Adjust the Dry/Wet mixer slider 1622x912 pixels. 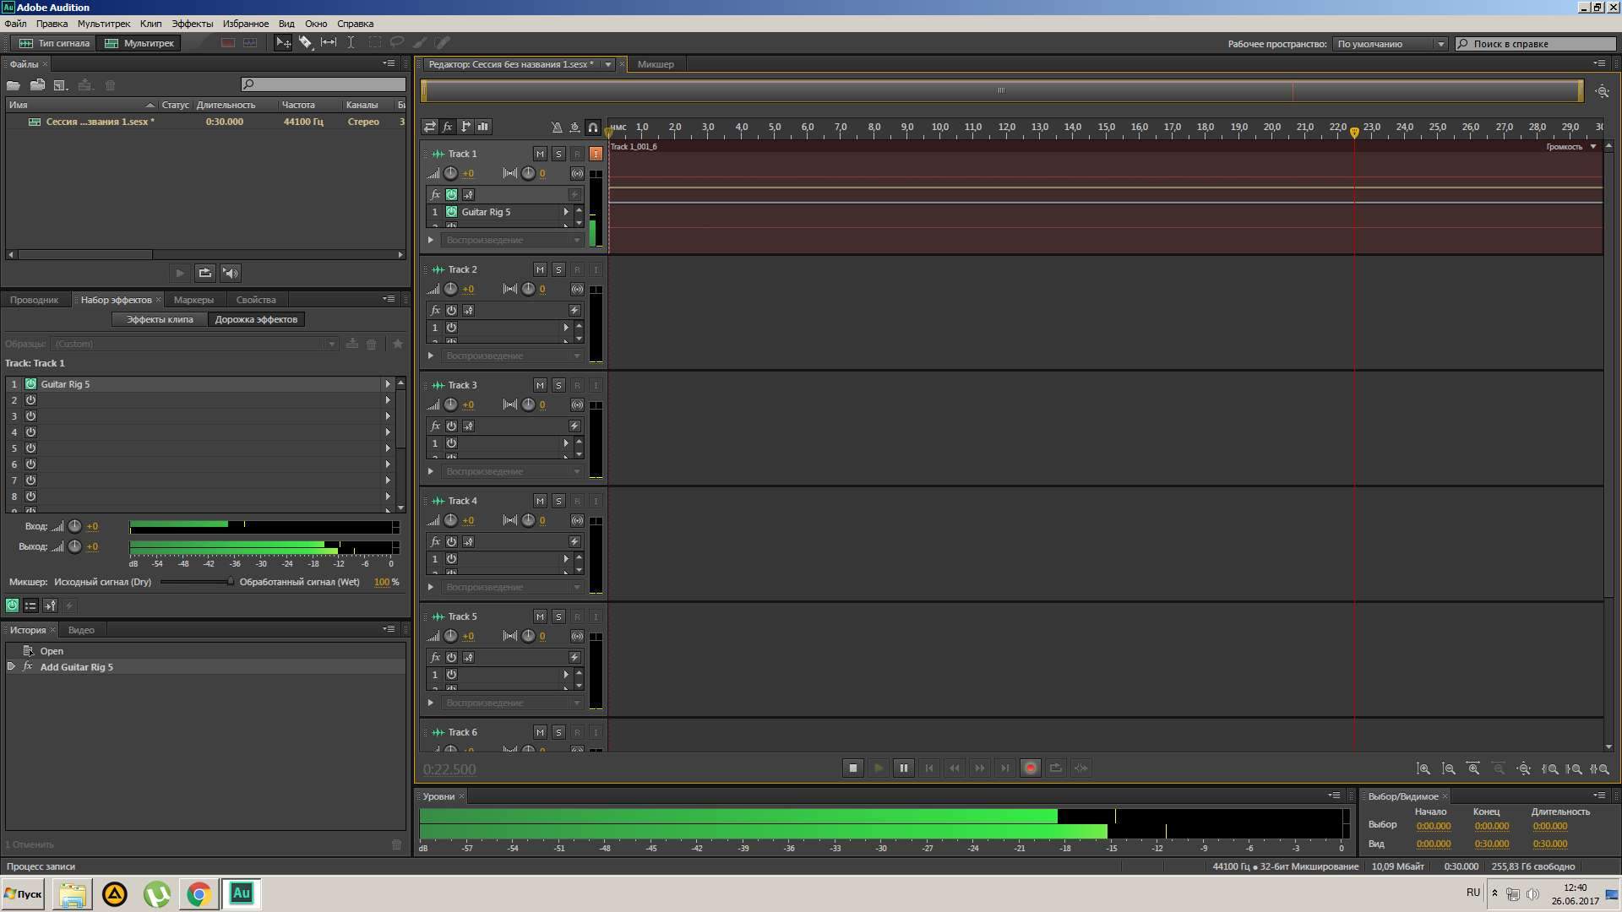point(229,582)
